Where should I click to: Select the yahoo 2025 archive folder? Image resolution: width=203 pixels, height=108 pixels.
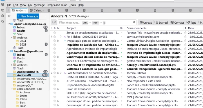[28, 44]
